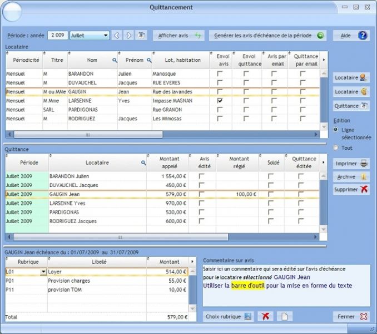Screen dimensions: 377x334
Task: Select the RODRIGUEZ Jacques tenant row
Action: click(x=162, y=119)
